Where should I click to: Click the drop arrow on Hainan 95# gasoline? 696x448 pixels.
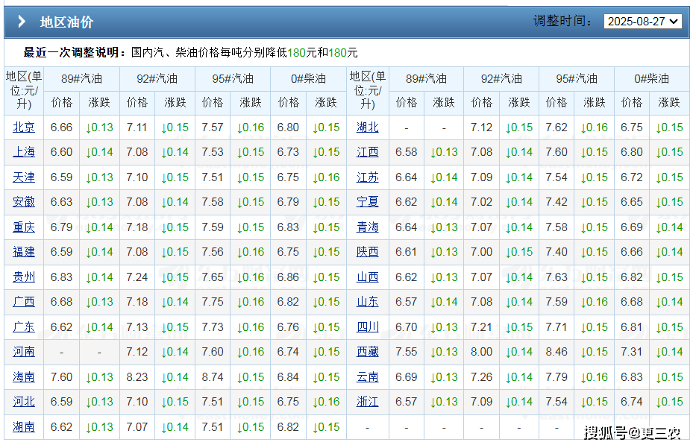point(251,377)
